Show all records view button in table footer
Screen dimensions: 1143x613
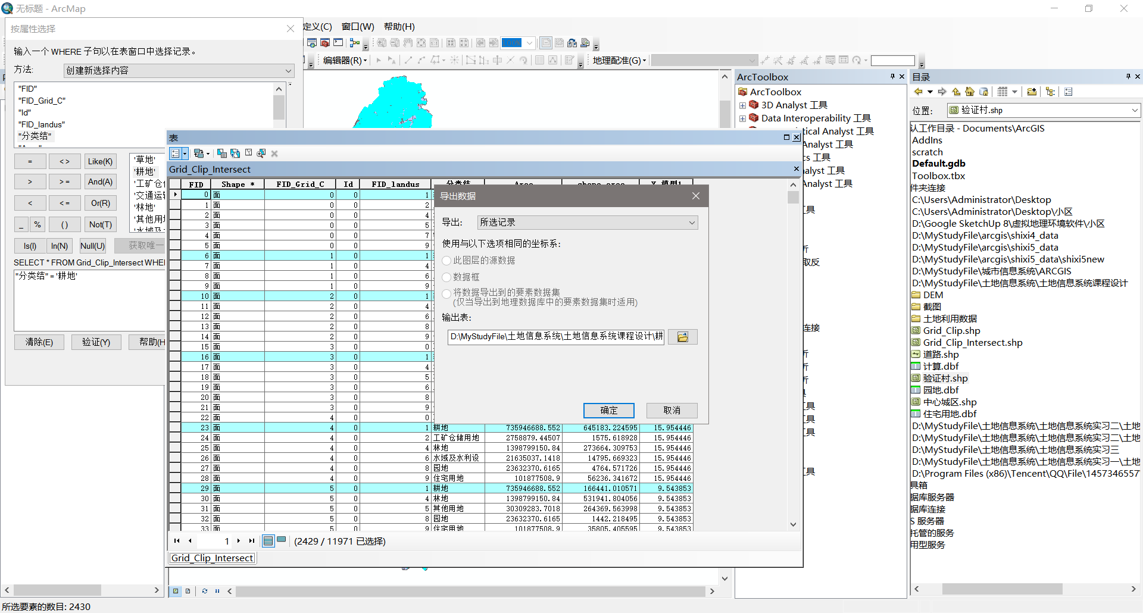click(x=268, y=541)
